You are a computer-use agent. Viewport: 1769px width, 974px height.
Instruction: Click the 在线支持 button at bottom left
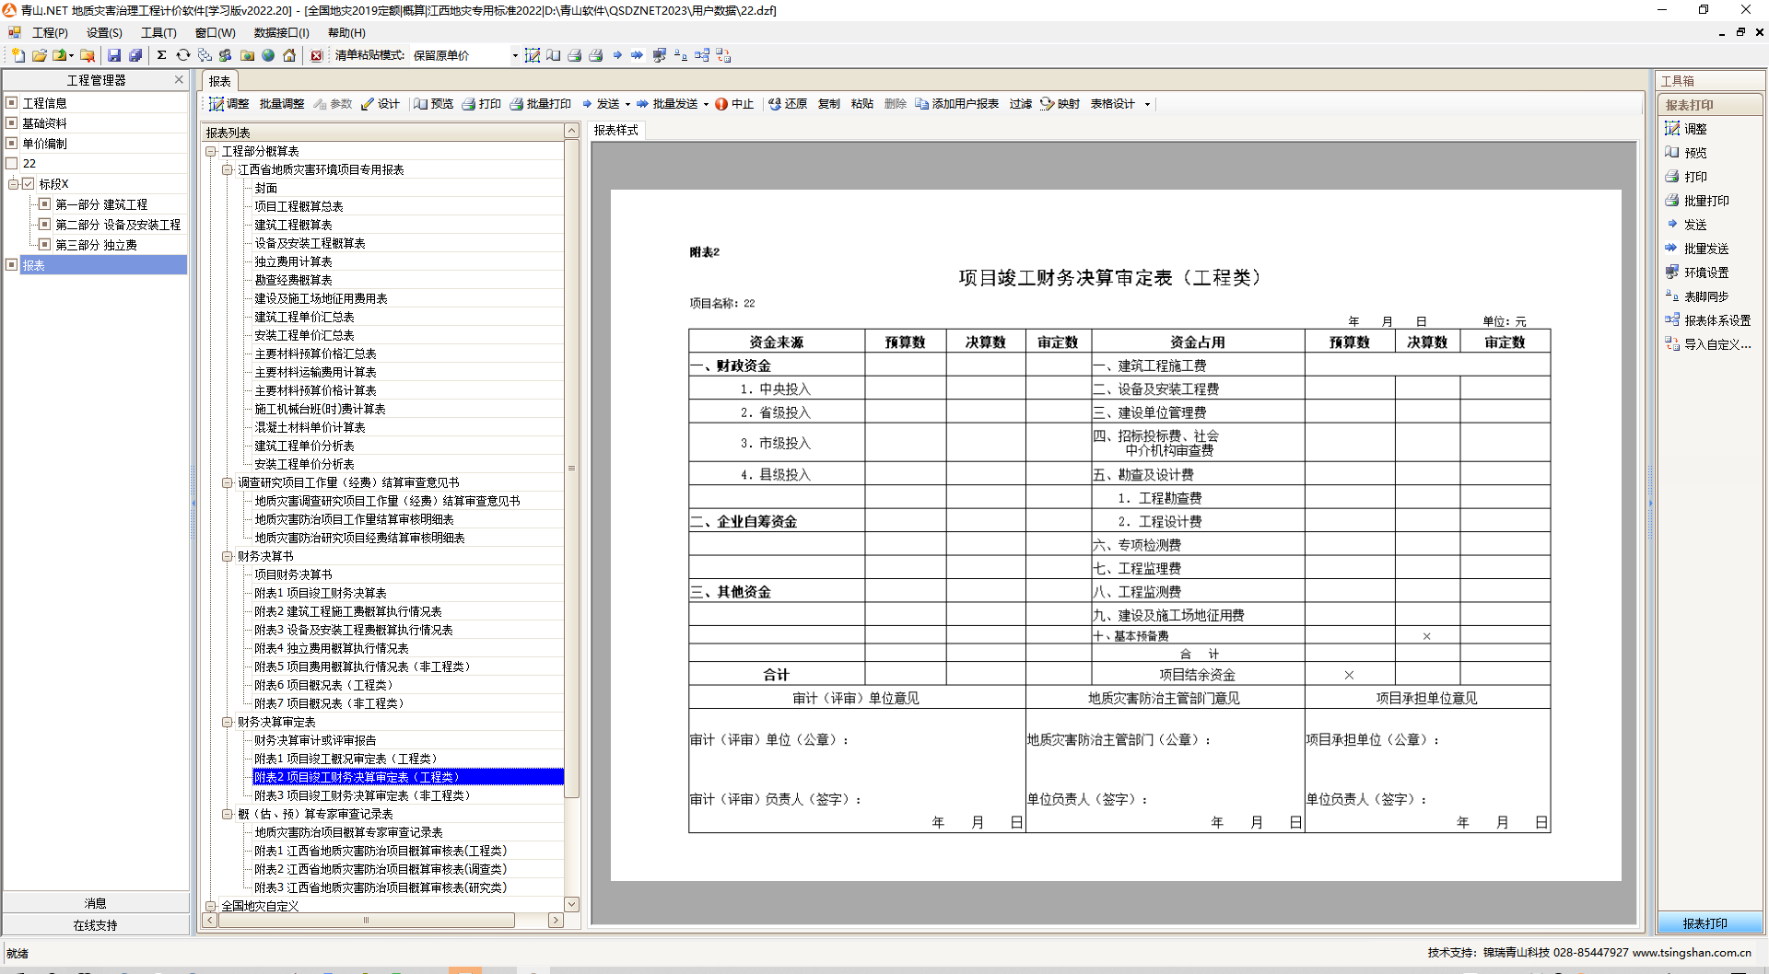click(x=96, y=925)
